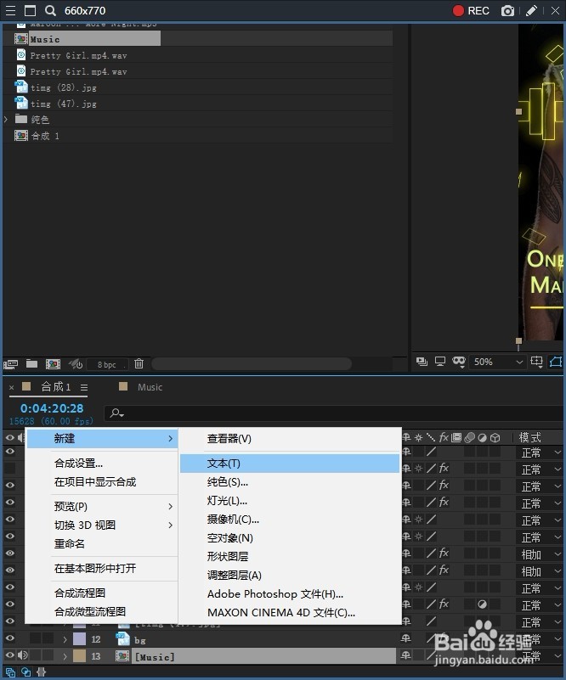
Task: Click the always preview this view icon
Action: coord(422,362)
